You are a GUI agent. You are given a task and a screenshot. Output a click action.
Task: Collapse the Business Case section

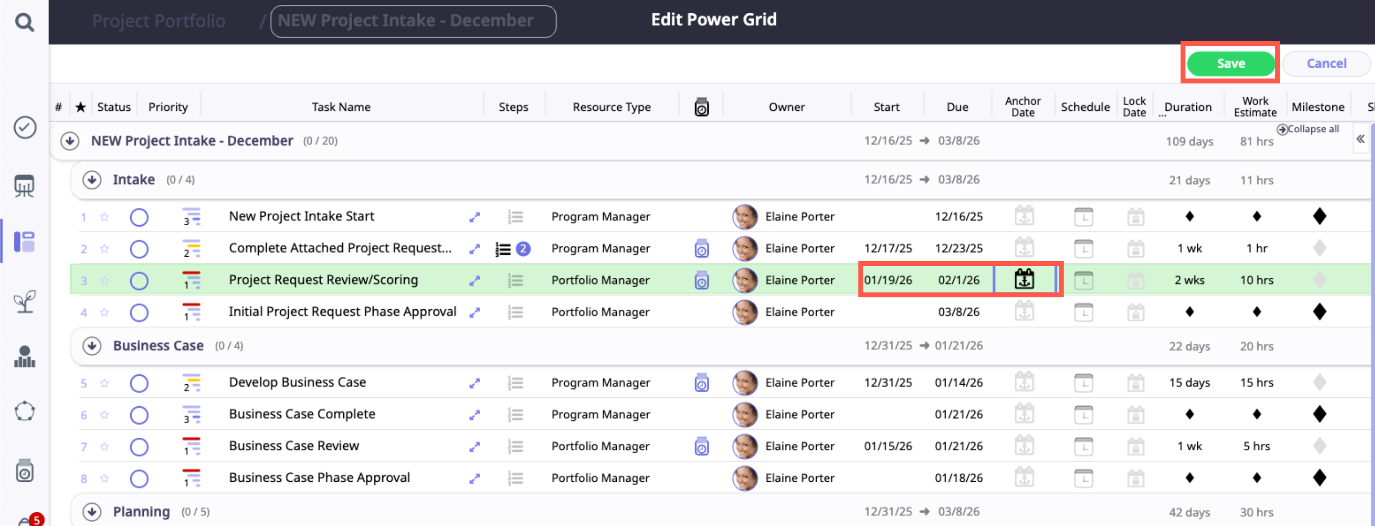(92, 346)
